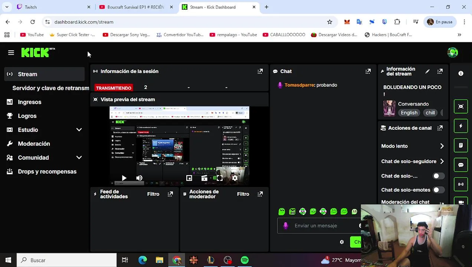Bookmark this page with the star
This screenshot has width=472, height=267.
click(x=330, y=22)
